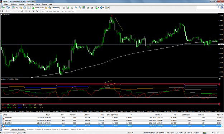The width and height of the screenshot is (224, 134).
Task: Toggle the AutoTrading button
Action: 54,7
